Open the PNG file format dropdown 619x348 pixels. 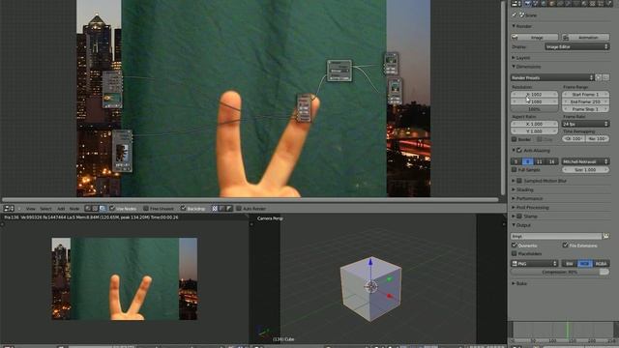coord(534,264)
